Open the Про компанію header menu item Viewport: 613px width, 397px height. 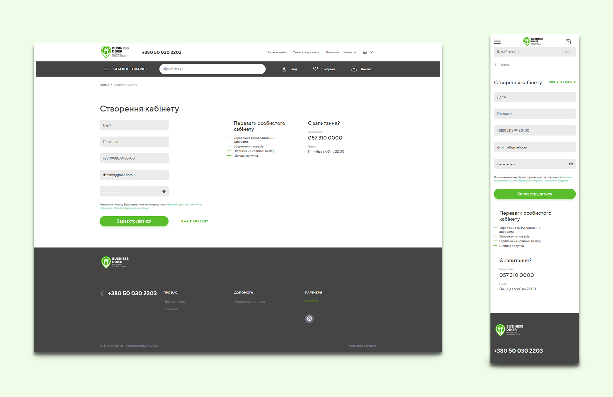click(x=276, y=52)
